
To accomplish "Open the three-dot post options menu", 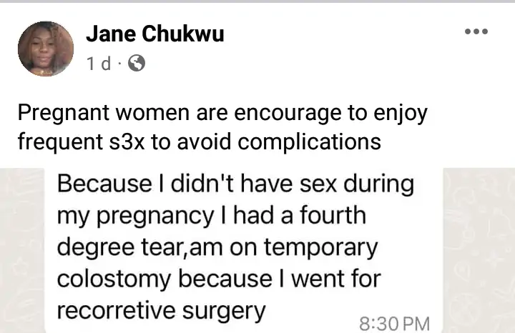I will click(476, 32).
